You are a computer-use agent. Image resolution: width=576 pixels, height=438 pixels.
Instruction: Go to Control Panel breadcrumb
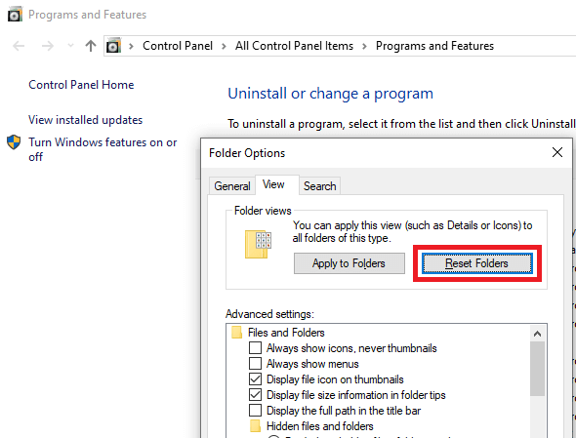point(178,46)
